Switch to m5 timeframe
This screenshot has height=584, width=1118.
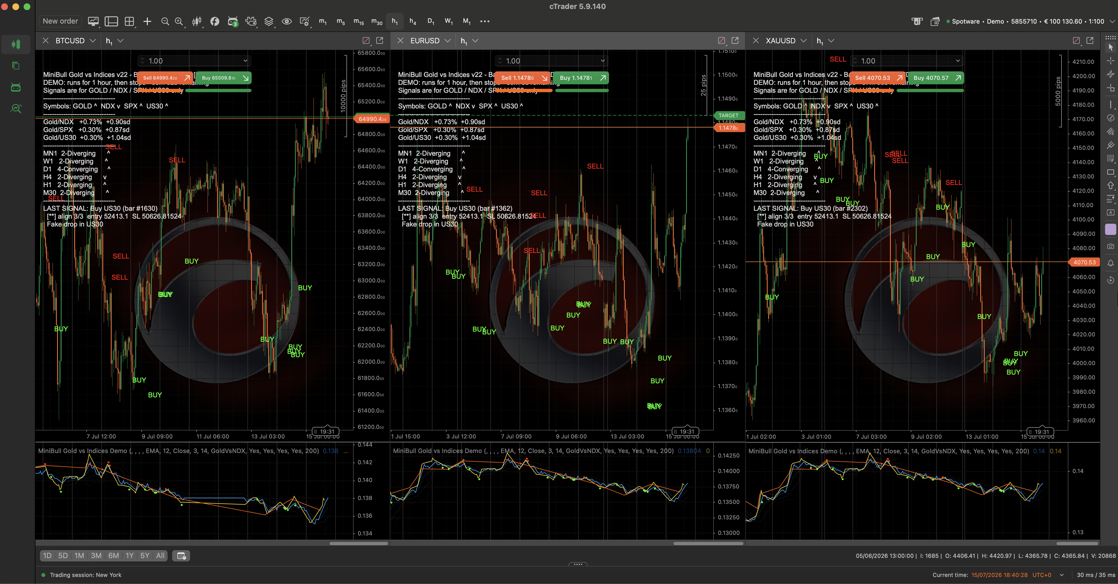pos(341,21)
